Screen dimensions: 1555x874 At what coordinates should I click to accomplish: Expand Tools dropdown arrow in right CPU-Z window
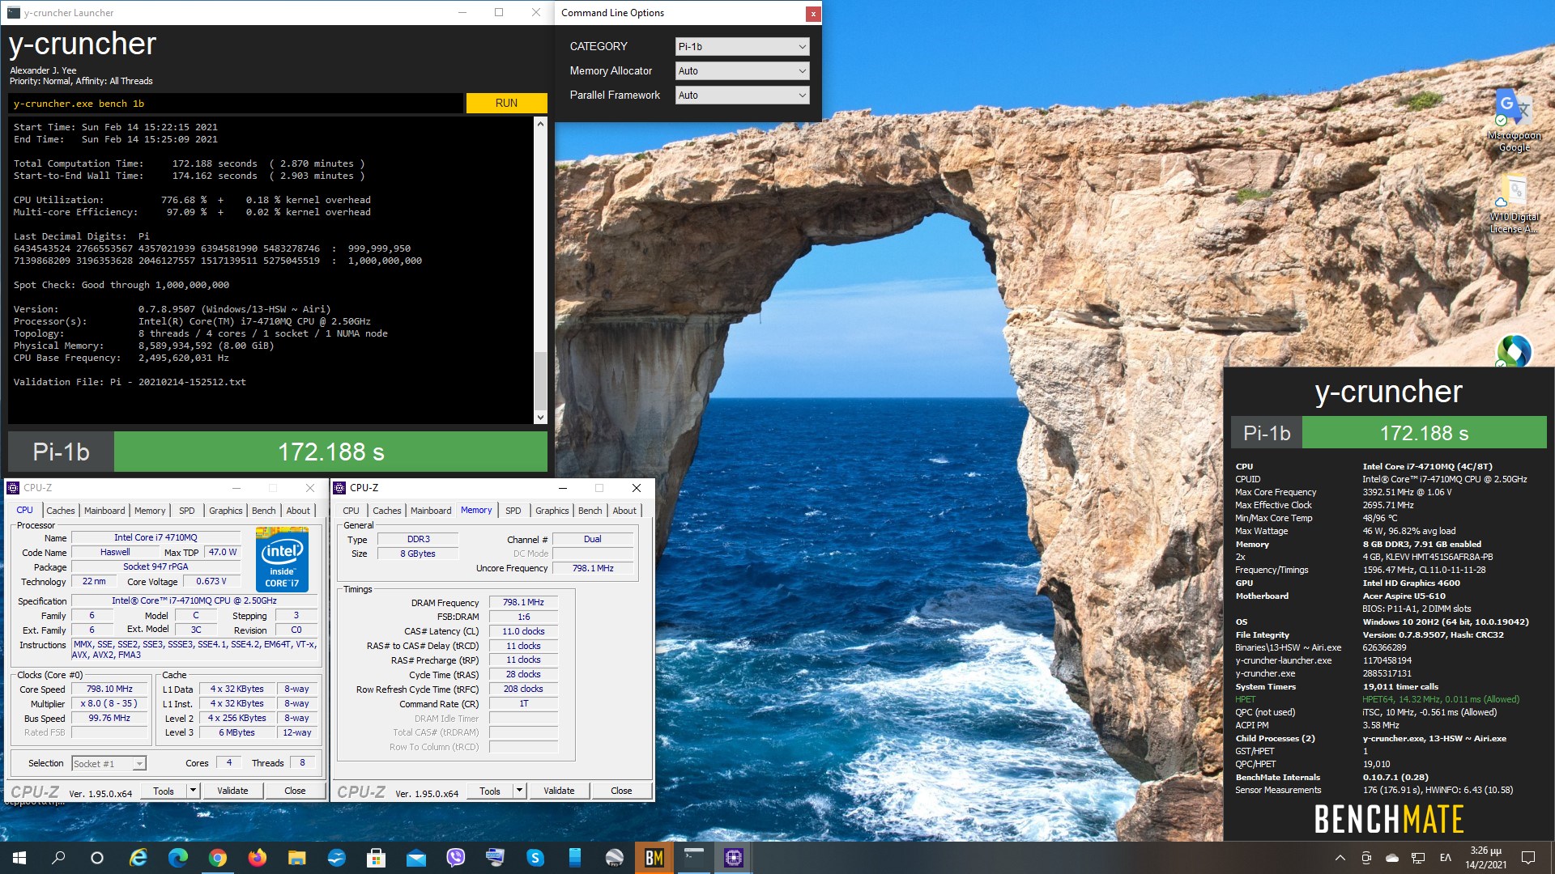[x=519, y=791]
